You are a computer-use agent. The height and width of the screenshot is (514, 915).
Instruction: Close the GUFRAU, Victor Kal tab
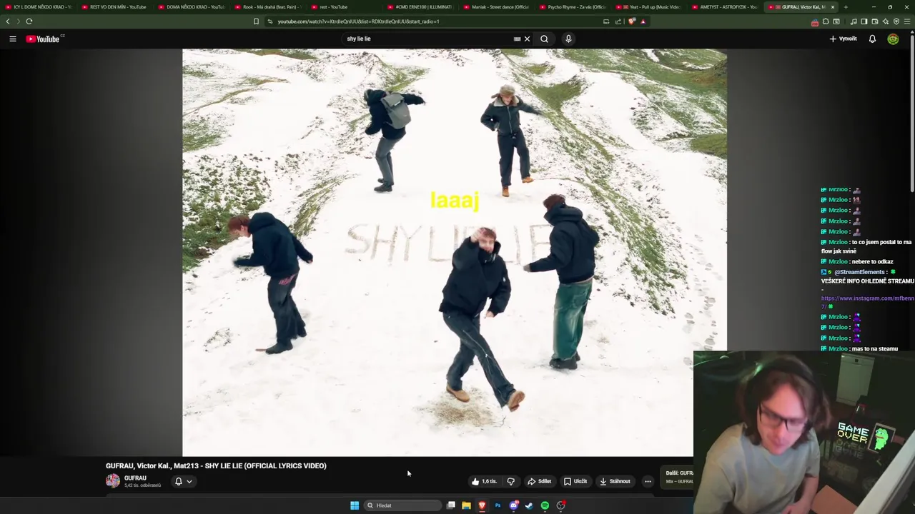pos(832,7)
